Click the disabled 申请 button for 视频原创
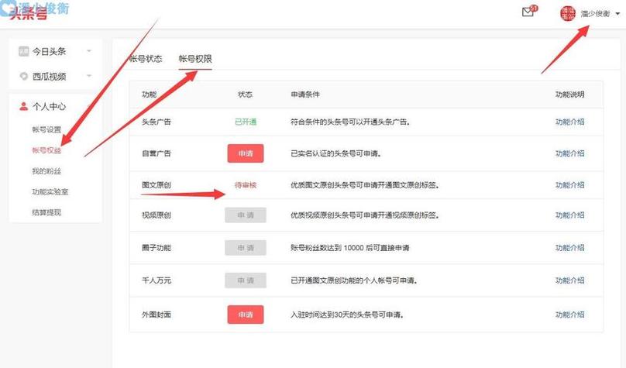Screen dimensions: 626x368 click(x=246, y=215)
